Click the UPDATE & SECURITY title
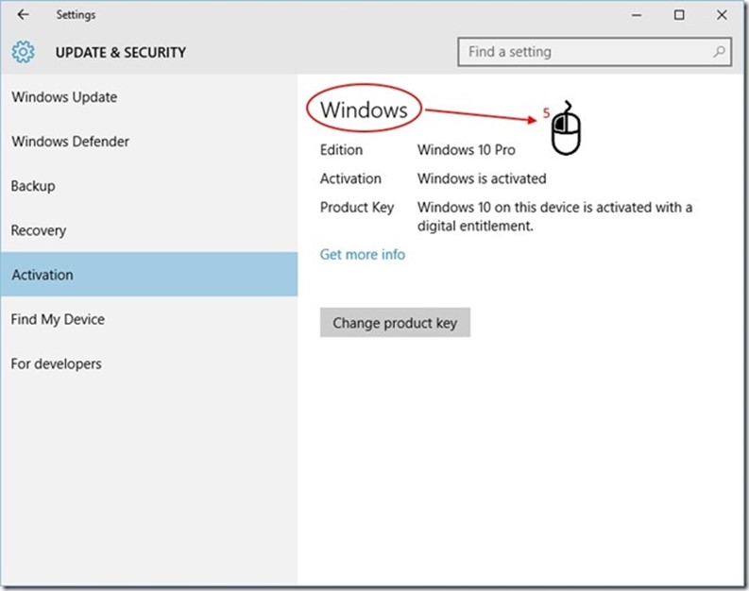The height and width of the screenshot is (591, 749). pyautogui.click(x=120, y=52)
